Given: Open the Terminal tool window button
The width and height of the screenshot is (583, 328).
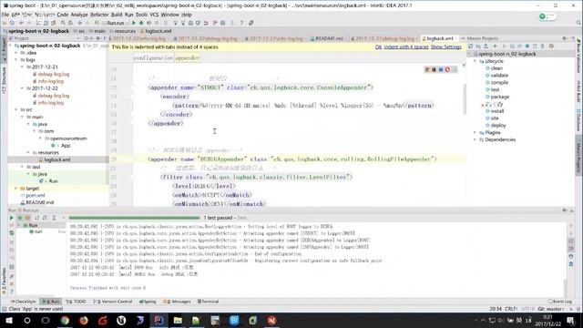Looking at the screenshot, I should 208,302.
